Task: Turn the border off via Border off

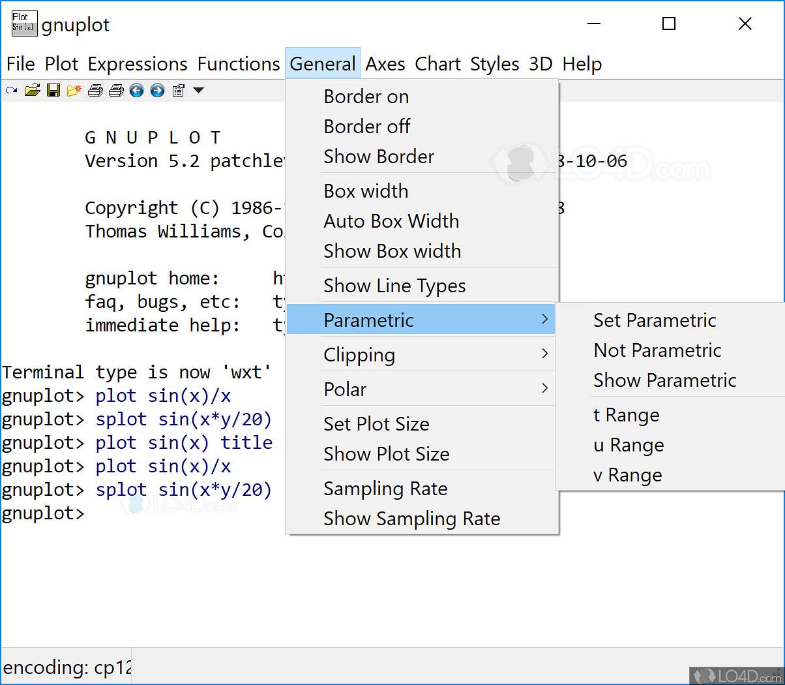Action: [x=366, y=126]
